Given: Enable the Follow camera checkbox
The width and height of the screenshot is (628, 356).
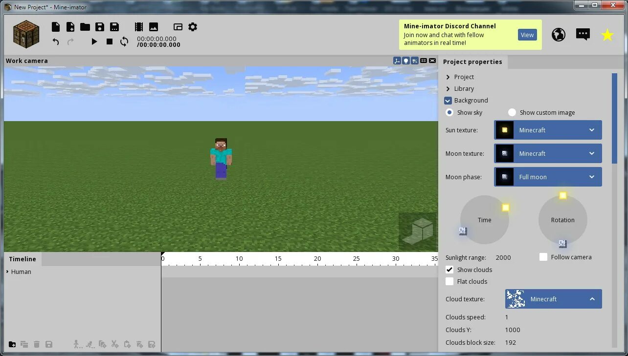Looking at the screenshot, I should pyautogui.click(x=543, y=257).
